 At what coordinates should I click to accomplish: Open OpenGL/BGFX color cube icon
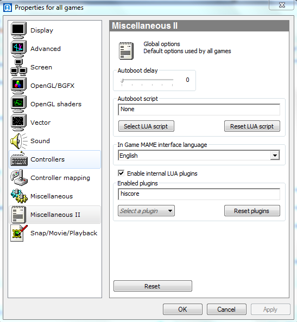coord(18,86)
